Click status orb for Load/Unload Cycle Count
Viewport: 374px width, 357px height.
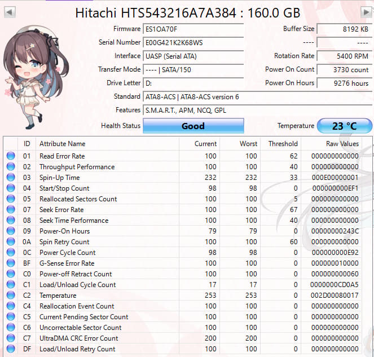pos(11,284)
